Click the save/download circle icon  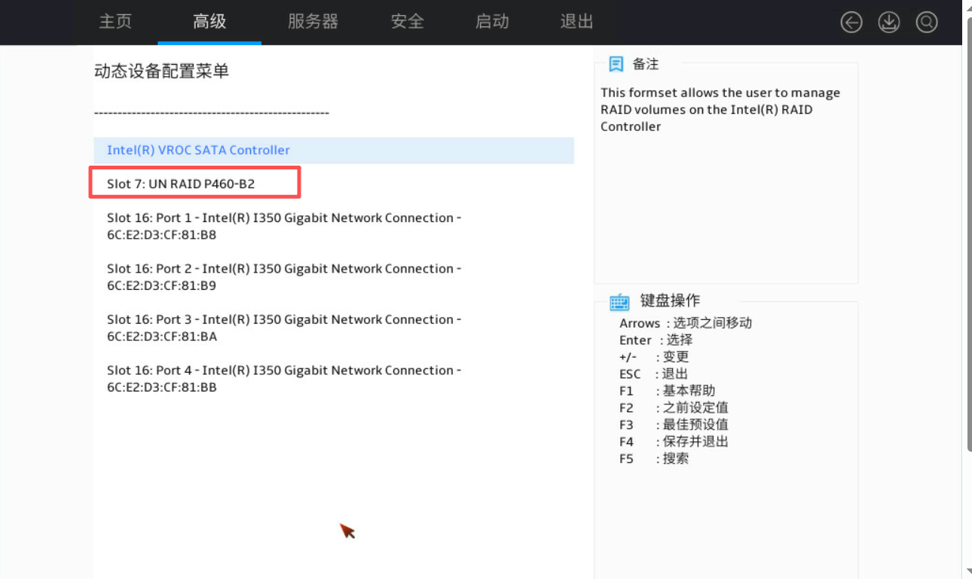click(x=889, y=22)
